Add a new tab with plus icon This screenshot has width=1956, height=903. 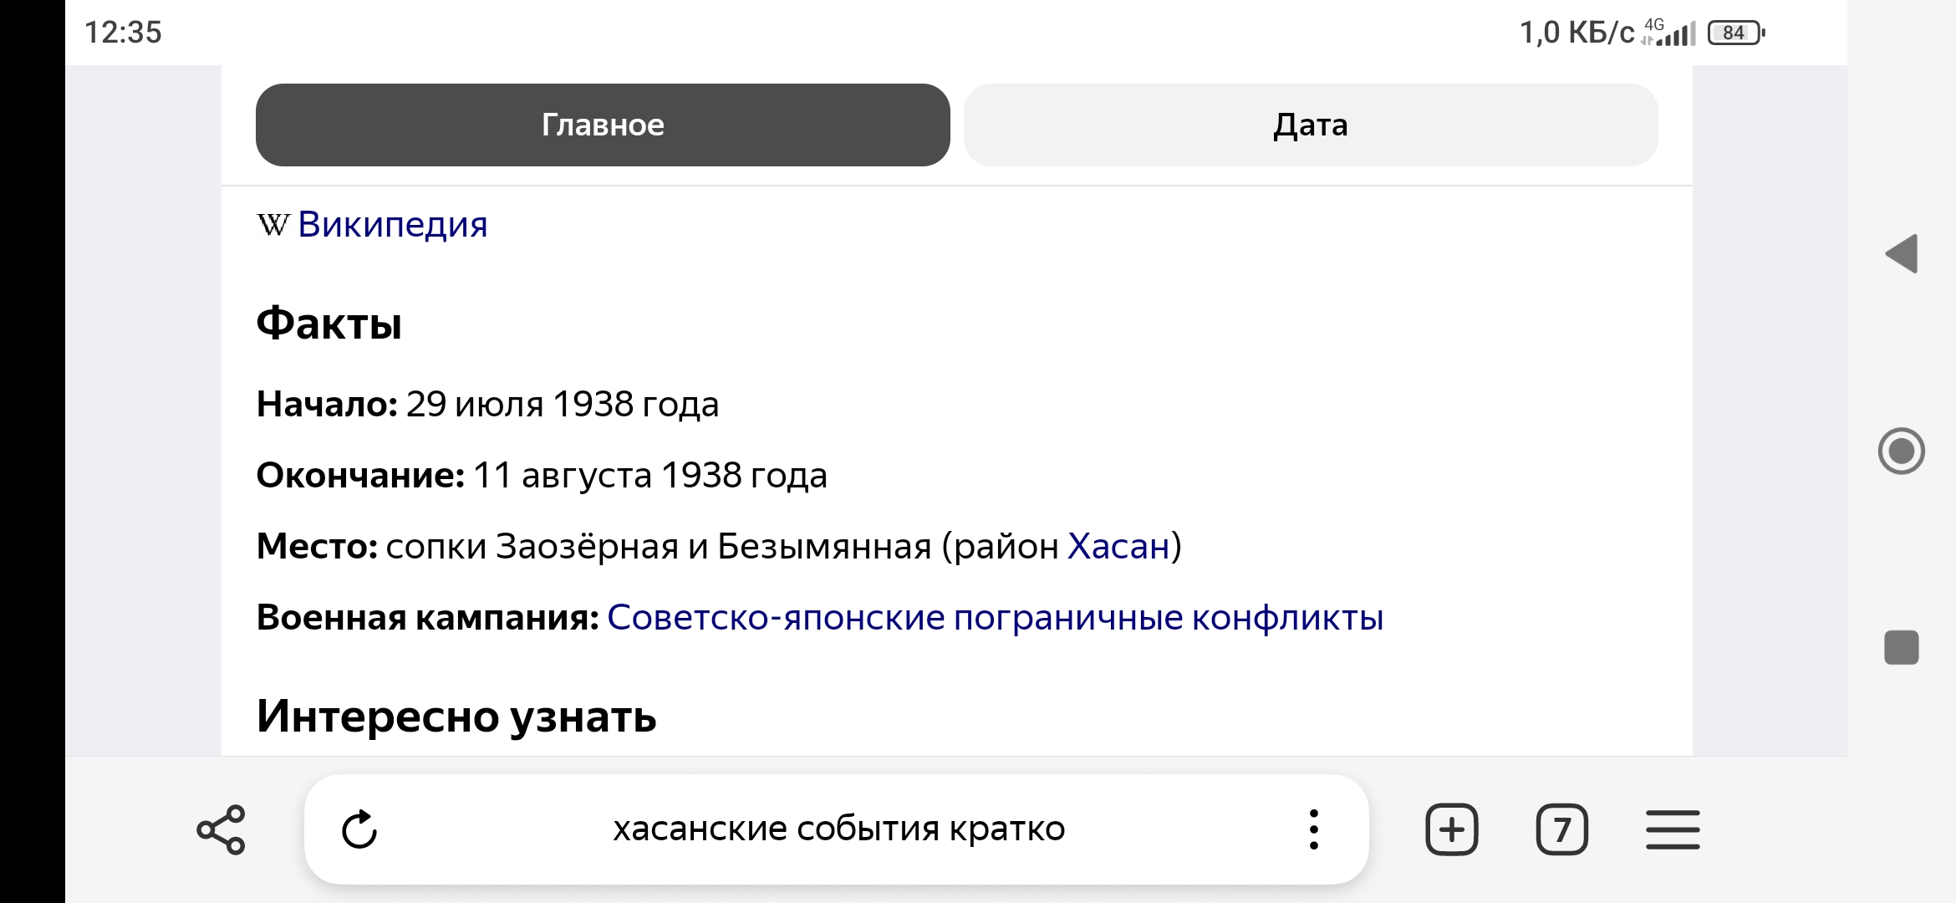tap(1452, 829)
